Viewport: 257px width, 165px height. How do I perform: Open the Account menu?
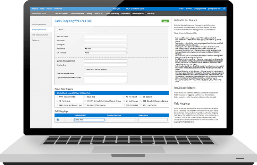coord(49,9)
